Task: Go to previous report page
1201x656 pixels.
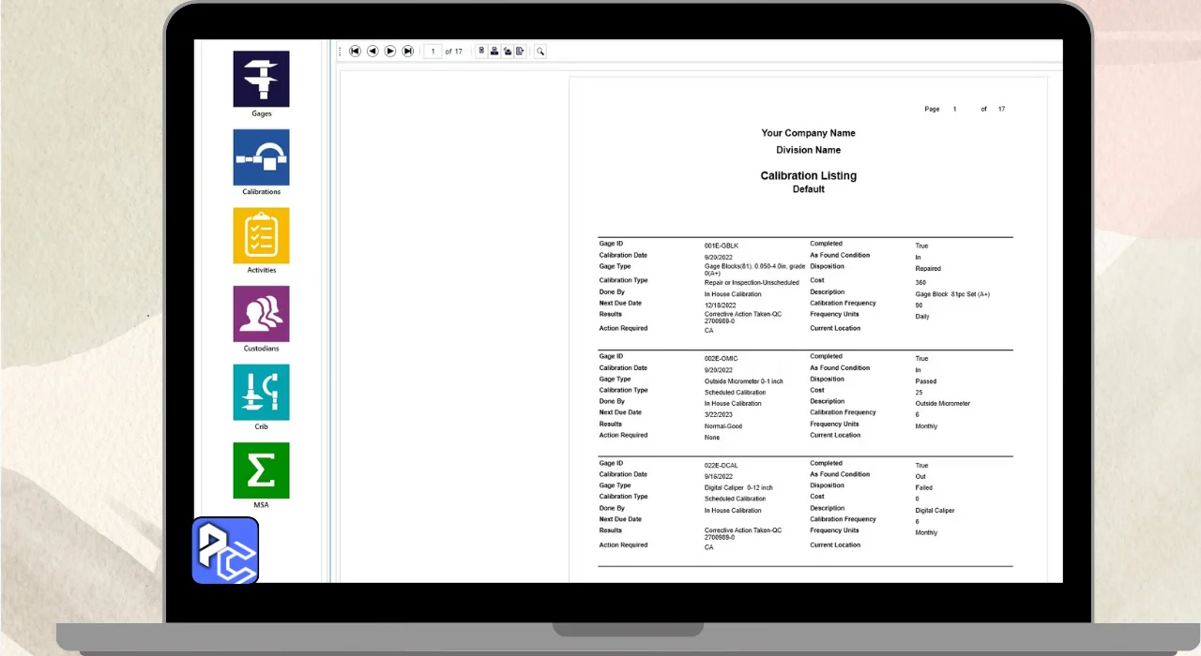Action: coord(372,51)
